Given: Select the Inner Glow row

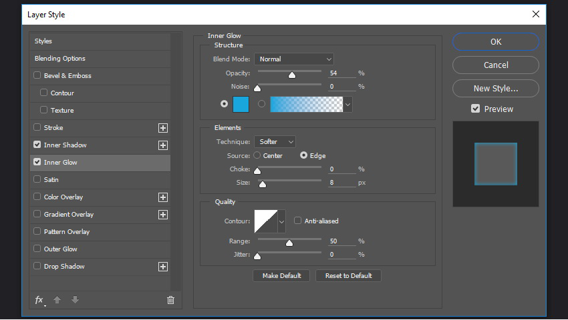Looking at the screenshot, I should tap(100, 163).
